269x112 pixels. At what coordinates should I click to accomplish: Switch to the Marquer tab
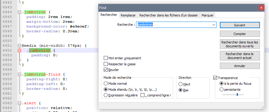(207, 15)
